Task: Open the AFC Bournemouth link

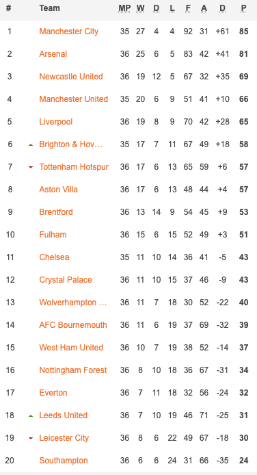Action: (x=73, y=325)
